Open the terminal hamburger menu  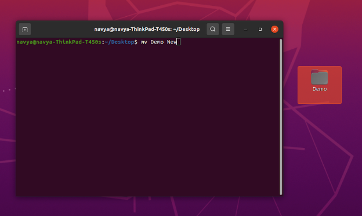pos(228,29)
